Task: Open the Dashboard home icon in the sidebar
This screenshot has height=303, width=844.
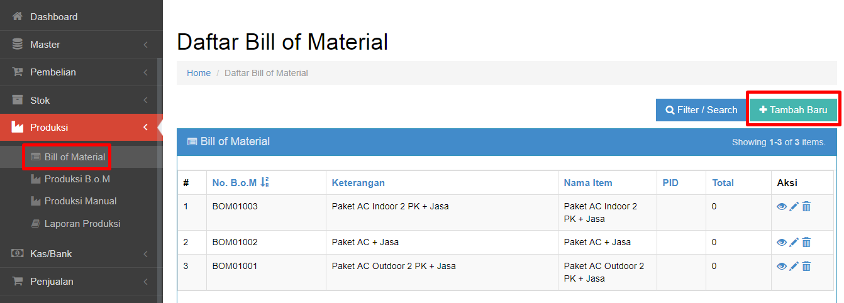Action: 18,16
